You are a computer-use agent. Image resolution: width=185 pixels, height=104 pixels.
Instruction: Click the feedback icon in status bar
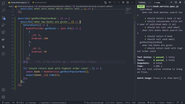(x=178, y=103)
